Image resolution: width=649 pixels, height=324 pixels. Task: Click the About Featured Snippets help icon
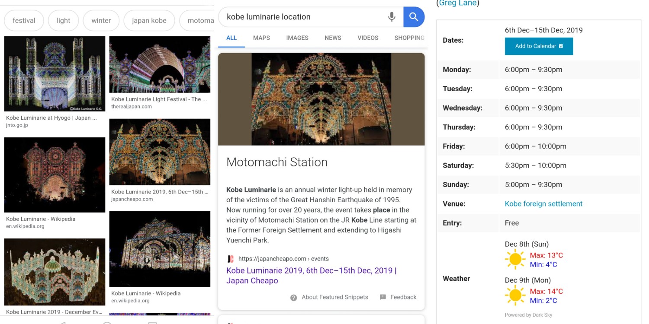point(294,298)
